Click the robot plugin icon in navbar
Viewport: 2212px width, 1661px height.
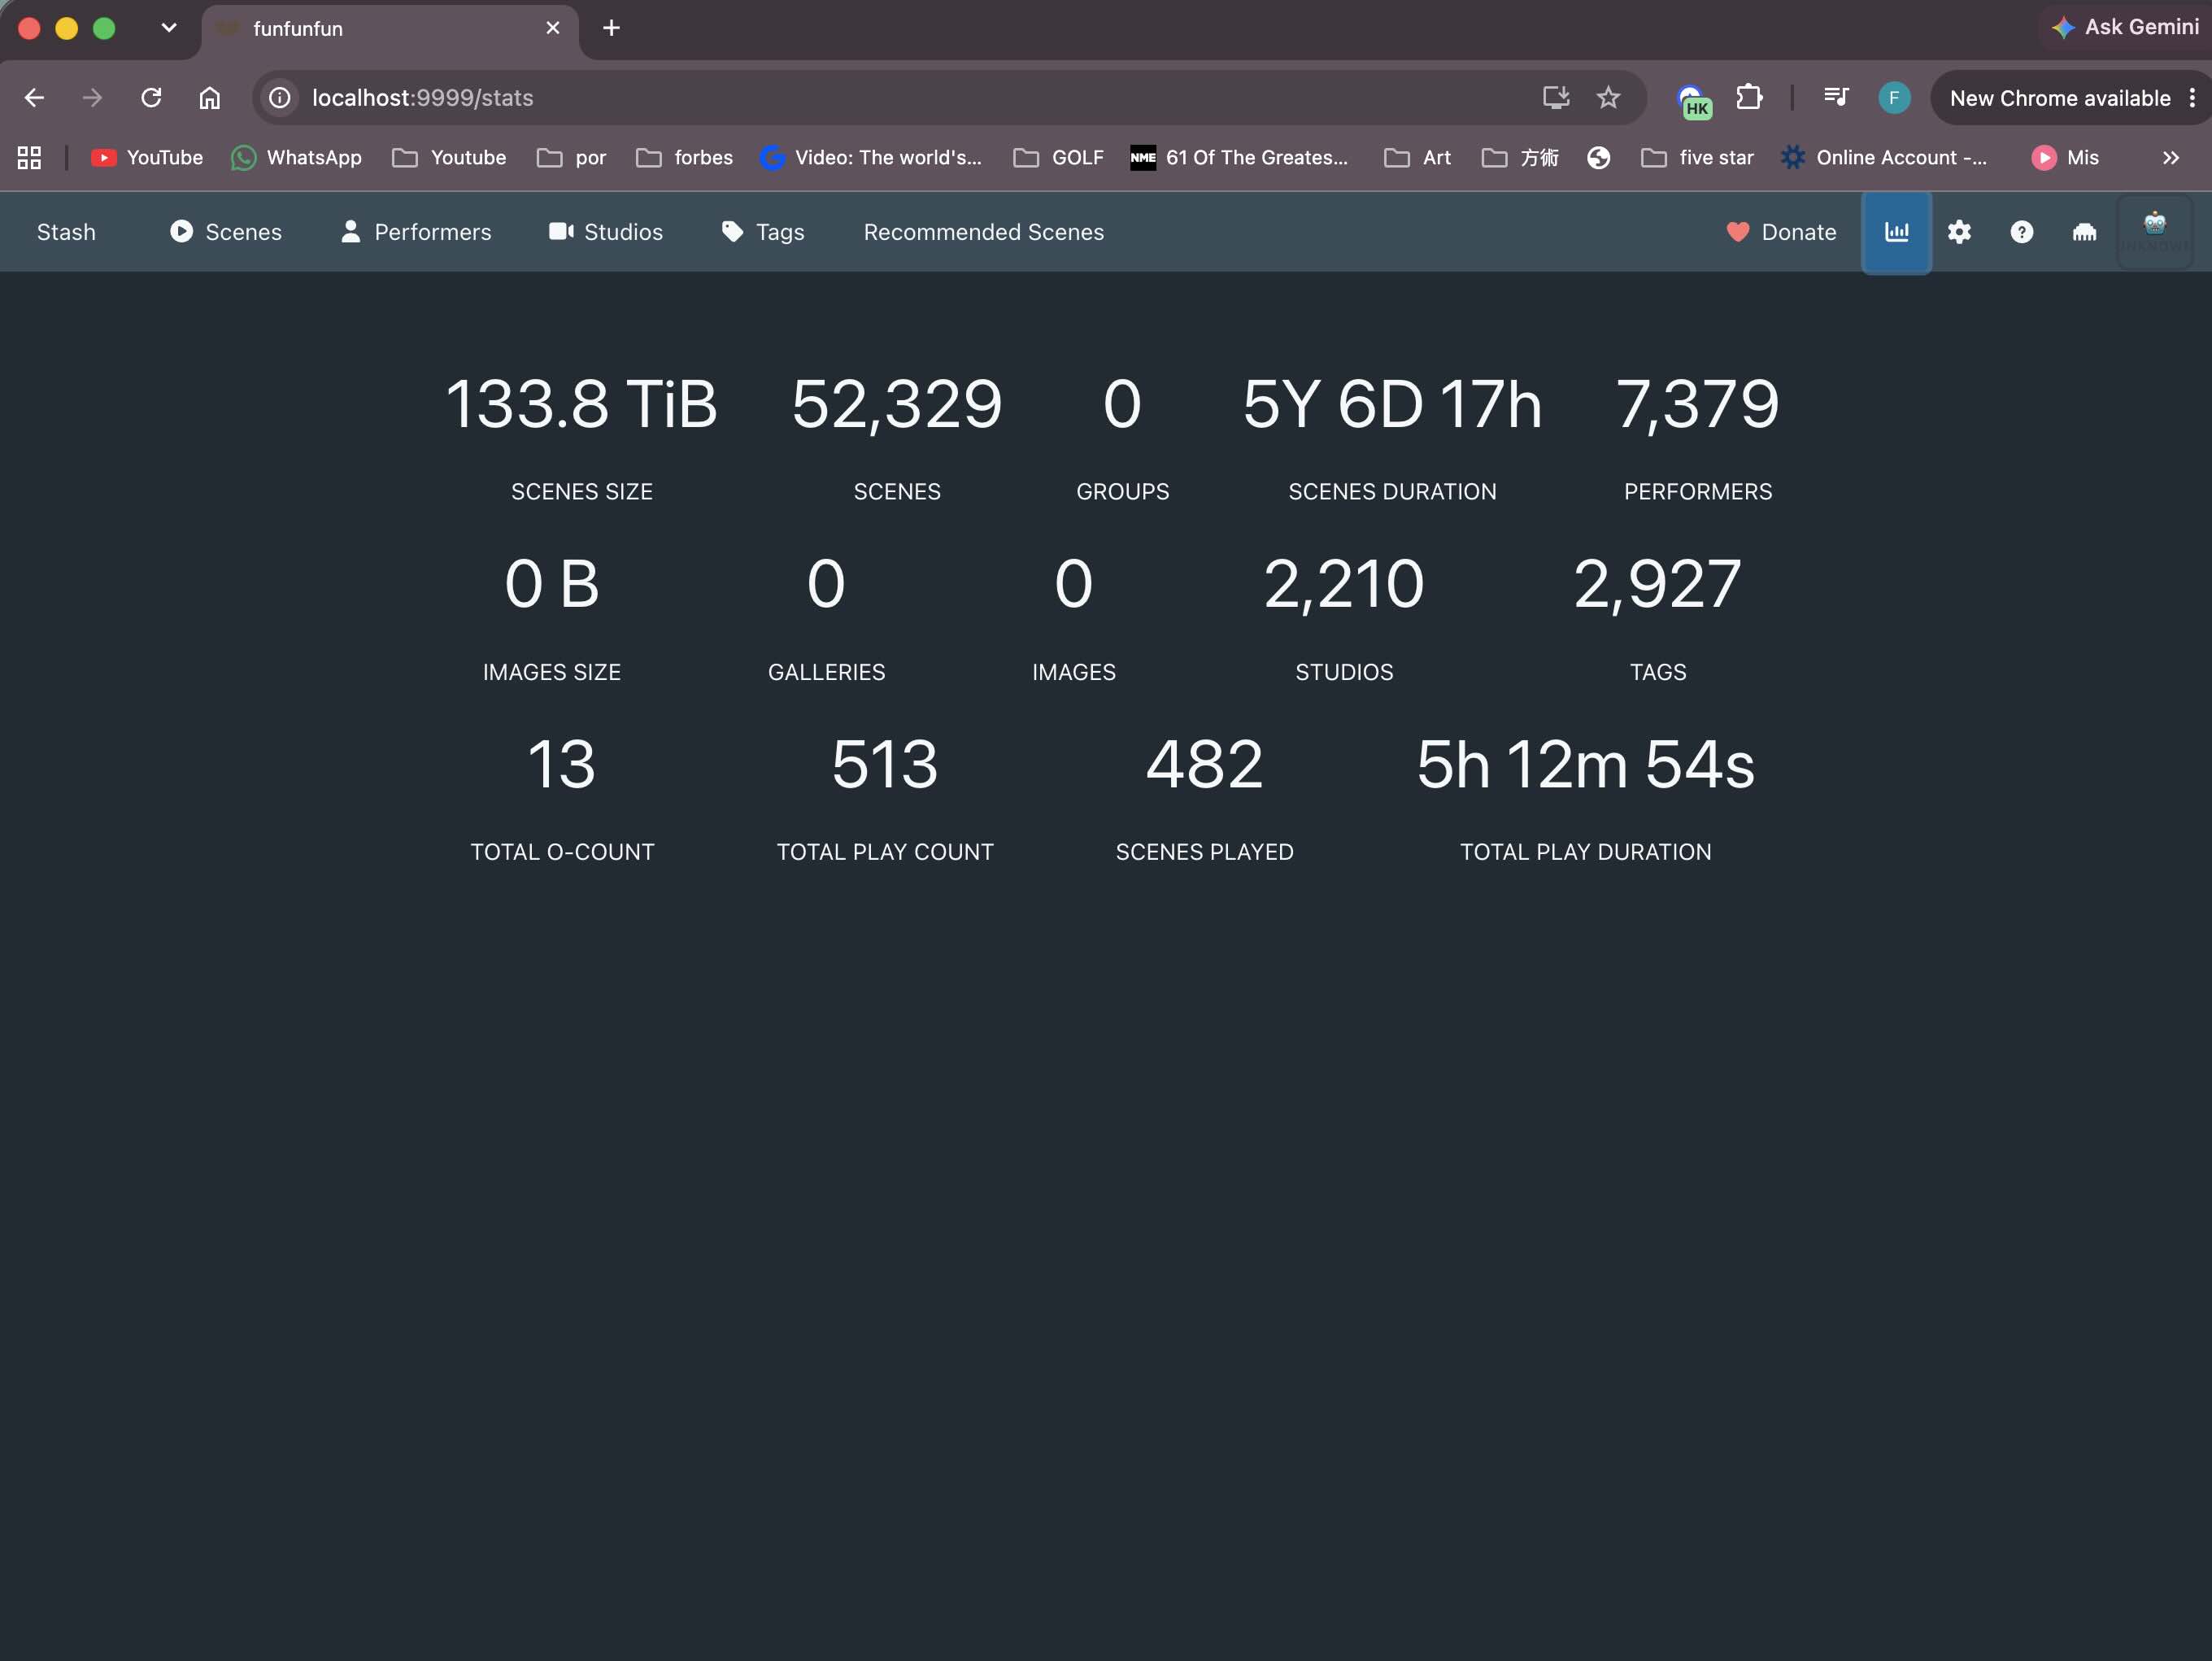click(2155, 232)
